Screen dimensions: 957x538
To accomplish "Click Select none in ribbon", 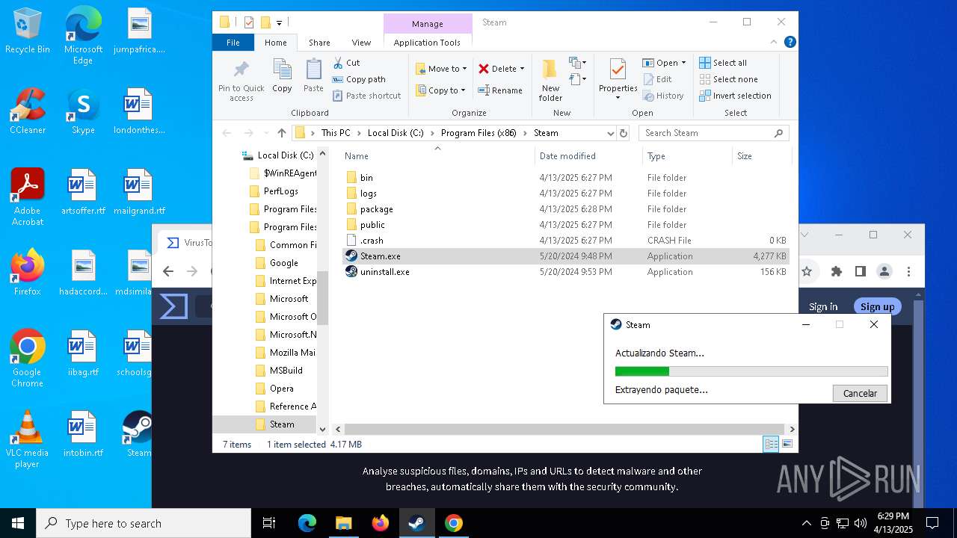I will tap(728, 79).
